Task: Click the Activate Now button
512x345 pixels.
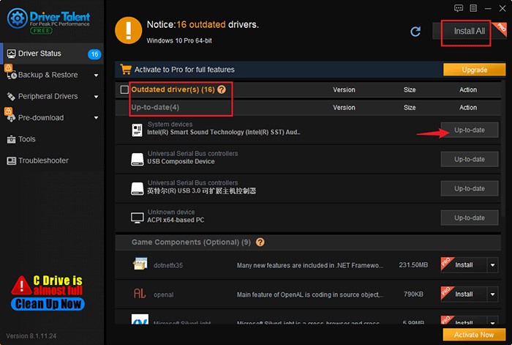Action: click(474, 335)
